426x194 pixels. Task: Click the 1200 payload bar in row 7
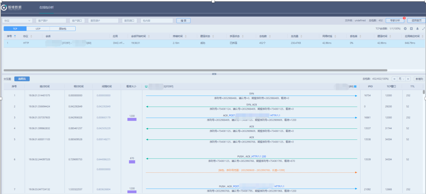pyautogui.click(x=132, y=192)
